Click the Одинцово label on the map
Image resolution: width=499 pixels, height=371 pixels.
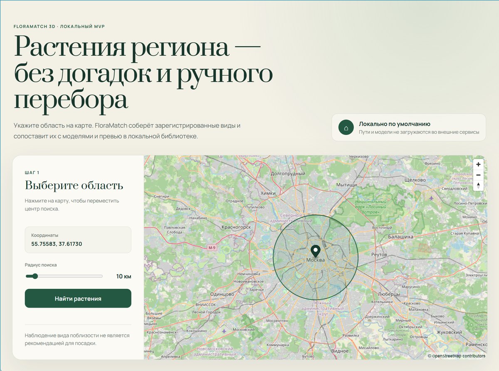(x=223, y=294)
